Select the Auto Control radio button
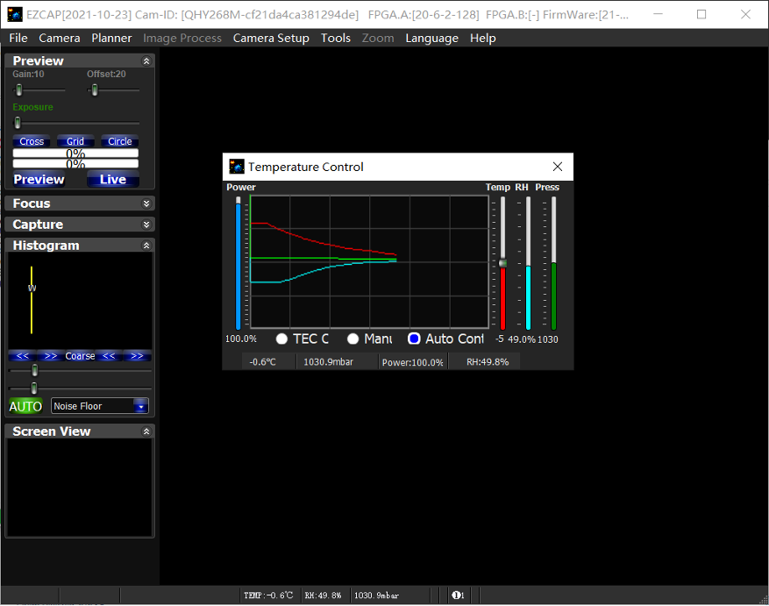This screenshot has width=769, height=606. 414,339
